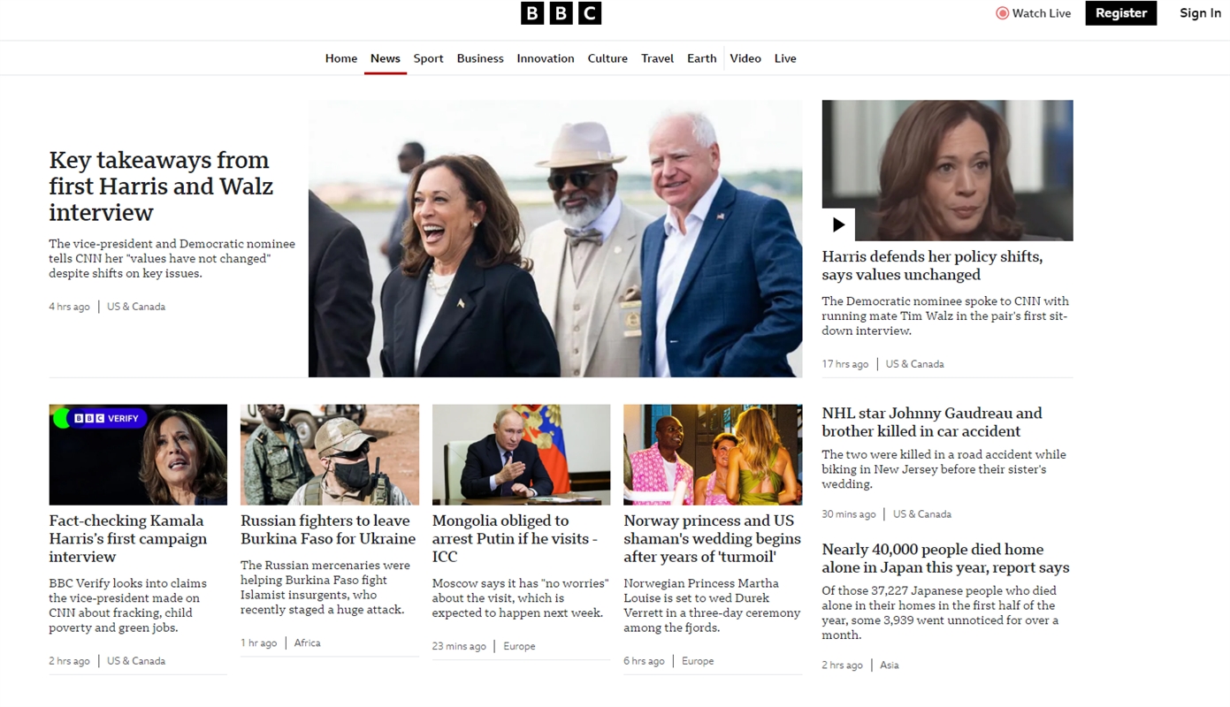Open Norway princess wedding article image
The image size is (1230, 707).
tap(713, 454)
